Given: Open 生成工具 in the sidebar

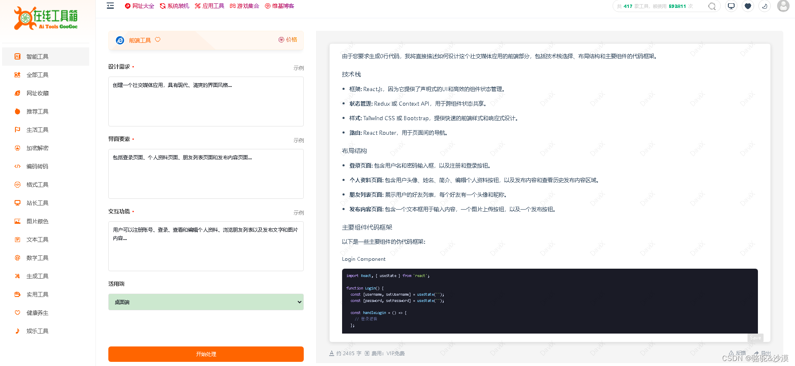Looking at the screenshot, I should 45,276.
